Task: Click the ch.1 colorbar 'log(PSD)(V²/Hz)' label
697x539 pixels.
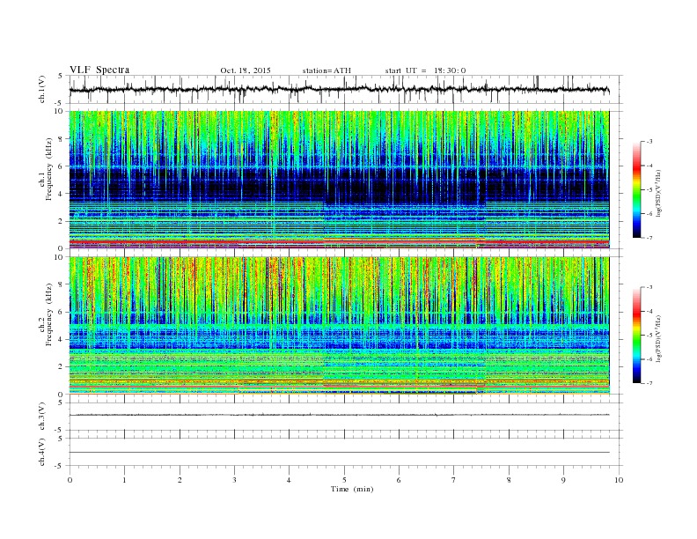Action: tap(659, 193)
